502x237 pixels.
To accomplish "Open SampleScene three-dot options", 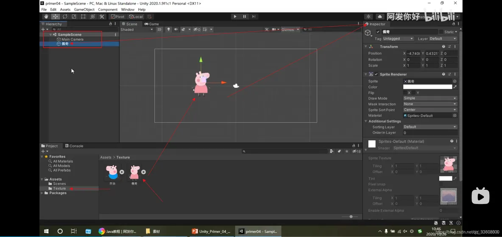I will [116, 35].
